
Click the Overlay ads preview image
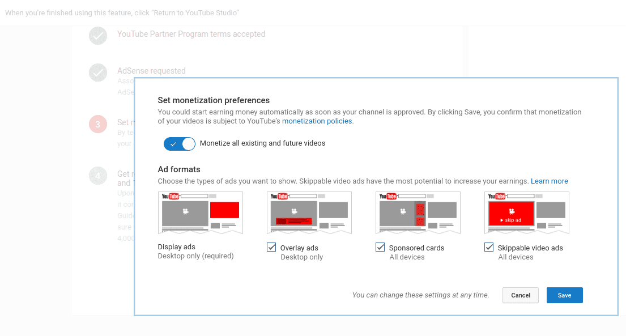pos(309,212)
